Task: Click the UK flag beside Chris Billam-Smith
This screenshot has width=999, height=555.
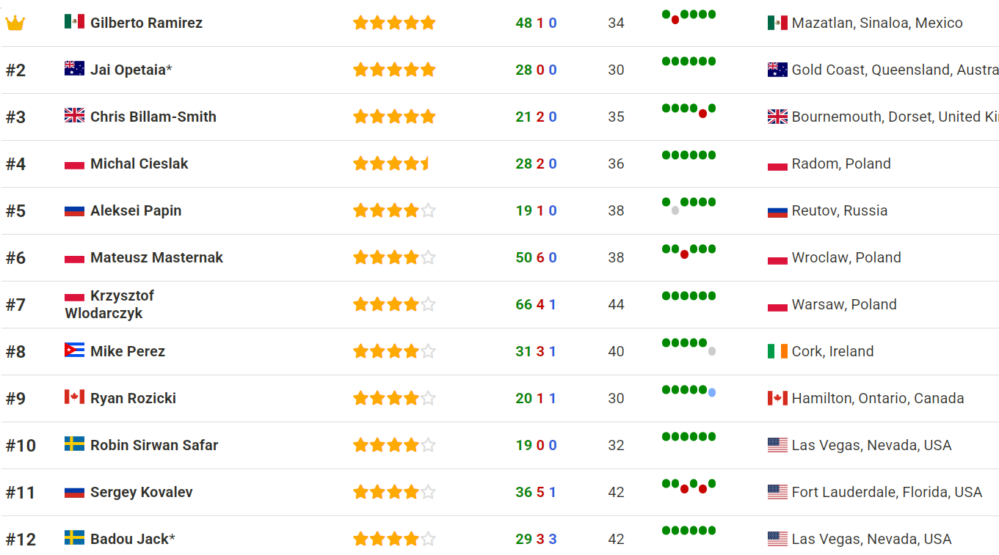Action: click(x=74, y=116)
